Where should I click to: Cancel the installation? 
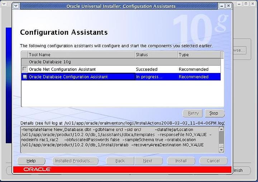213,161
